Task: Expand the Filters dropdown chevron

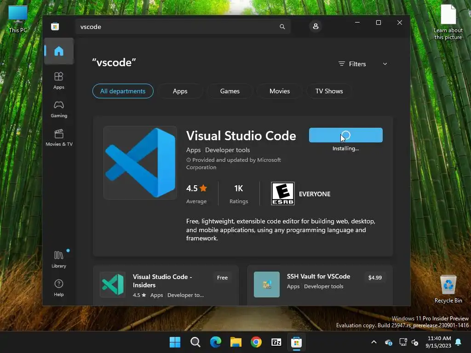Action: coord(385,64)
